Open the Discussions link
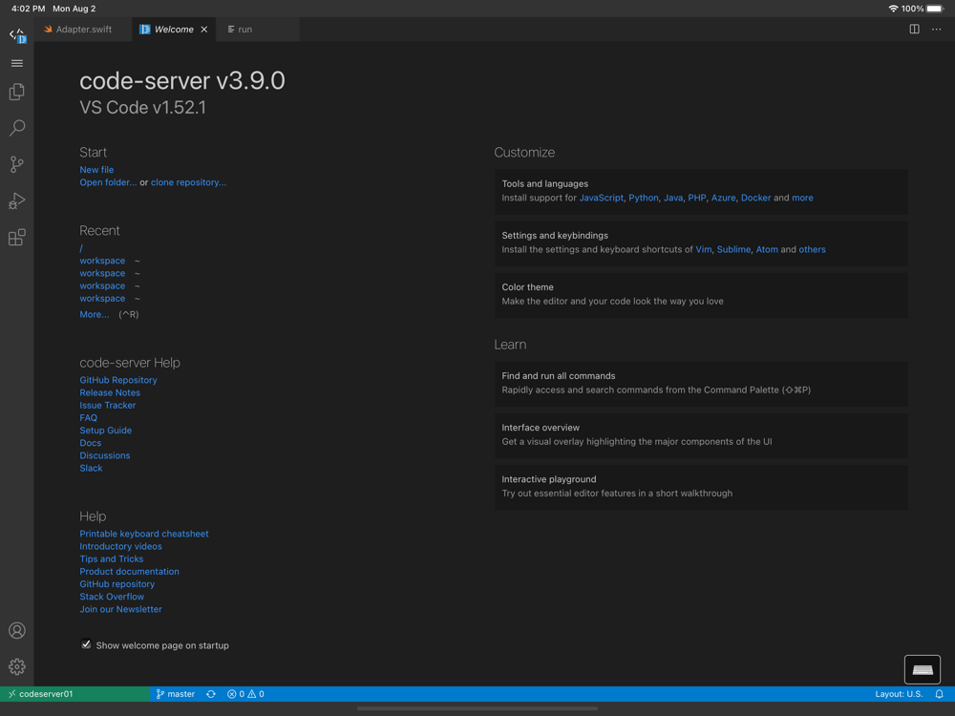 [105, 455]
